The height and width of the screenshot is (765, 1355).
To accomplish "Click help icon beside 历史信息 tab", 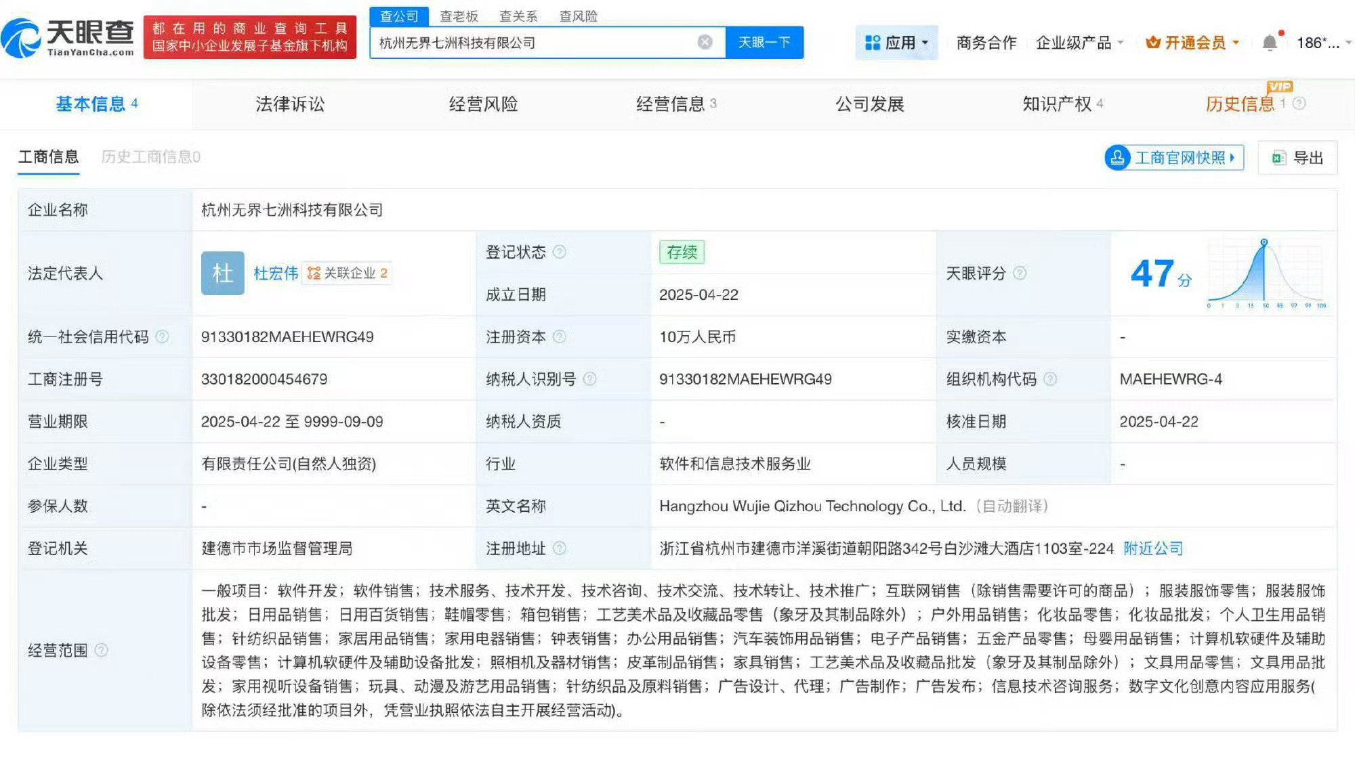I will [x=1299, y=104].
